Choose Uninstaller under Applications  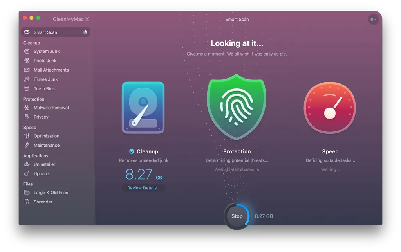coord(45,164)
